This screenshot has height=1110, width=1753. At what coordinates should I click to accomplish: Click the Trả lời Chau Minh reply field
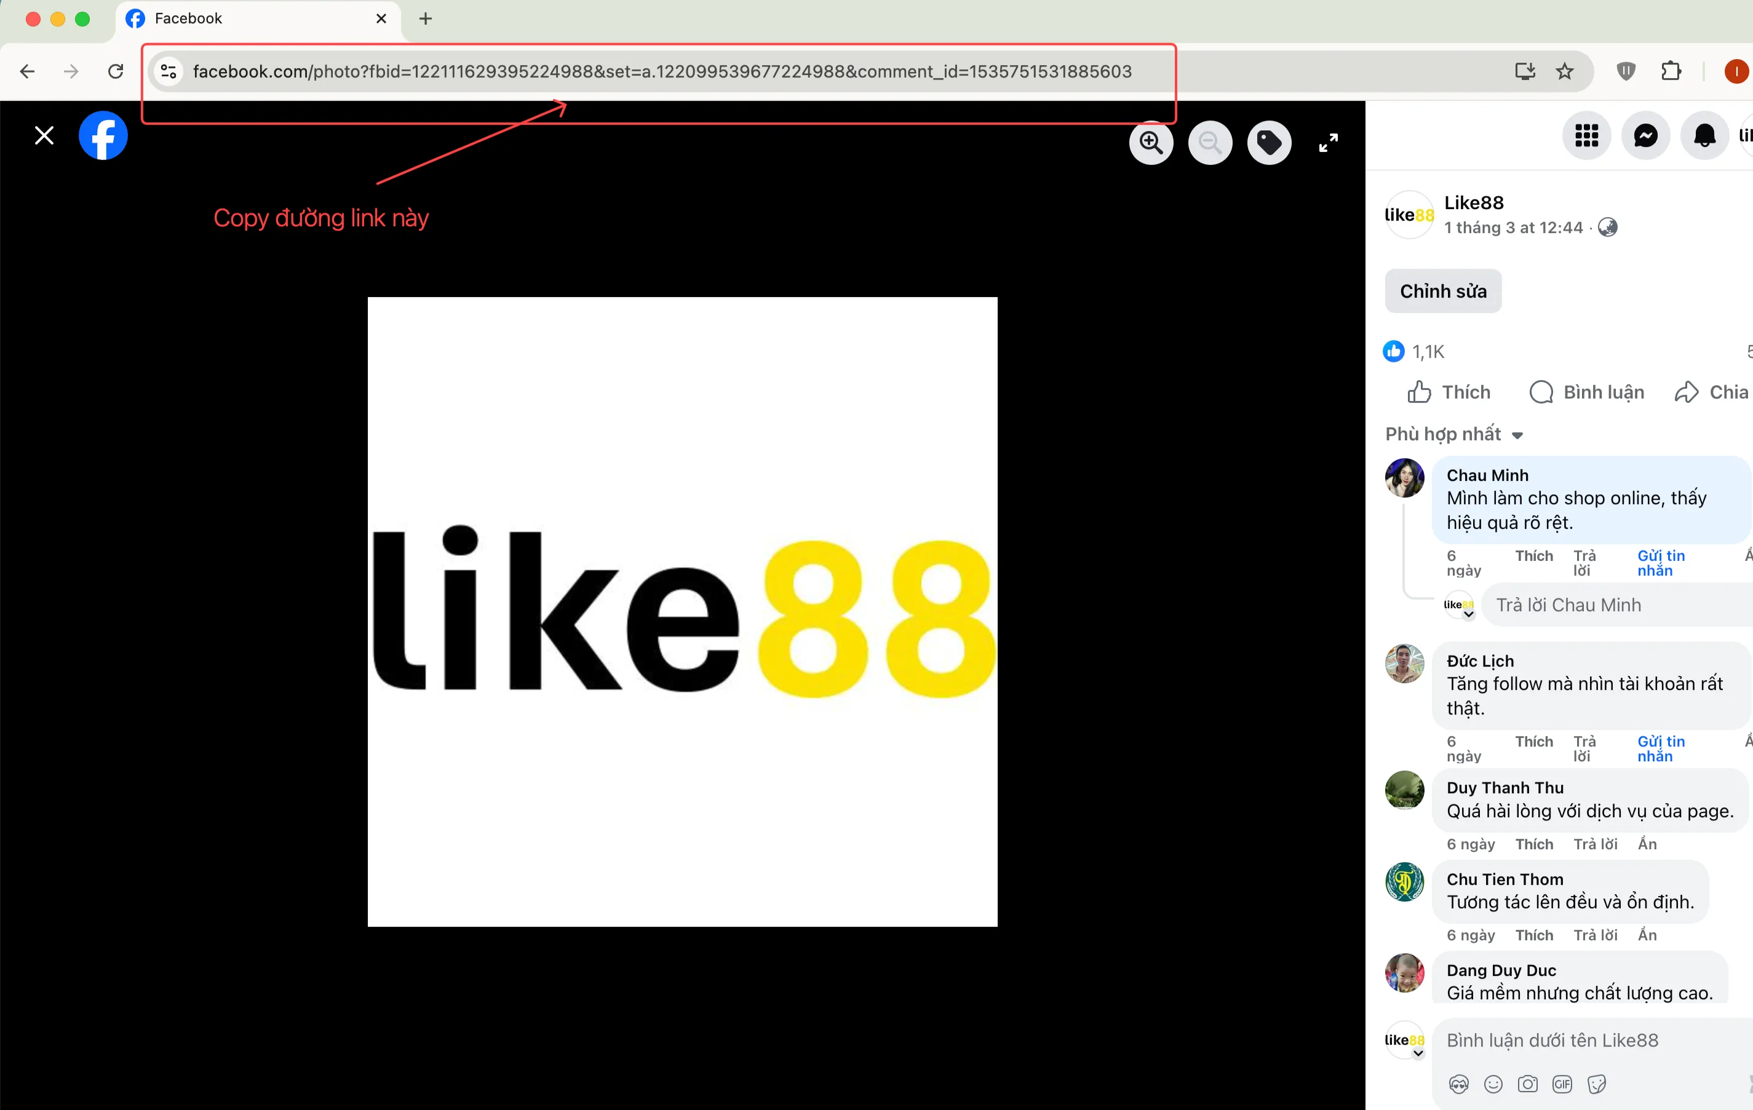pos(1617,605)
